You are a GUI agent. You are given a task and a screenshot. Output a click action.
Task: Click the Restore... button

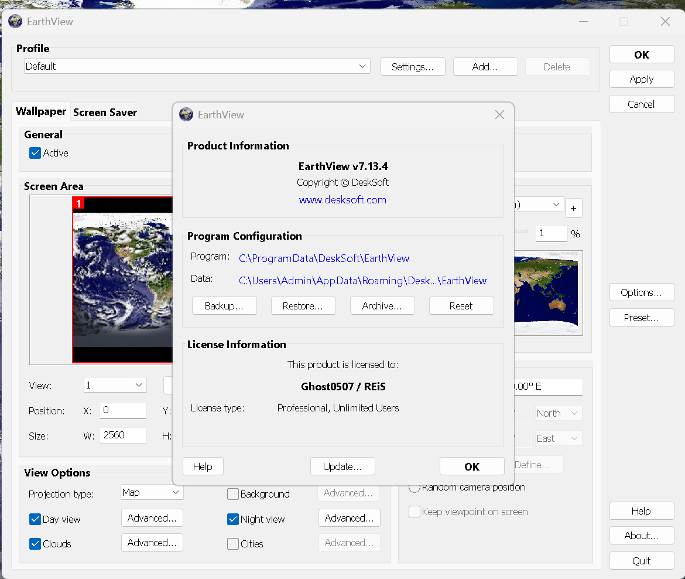point(303,306)
